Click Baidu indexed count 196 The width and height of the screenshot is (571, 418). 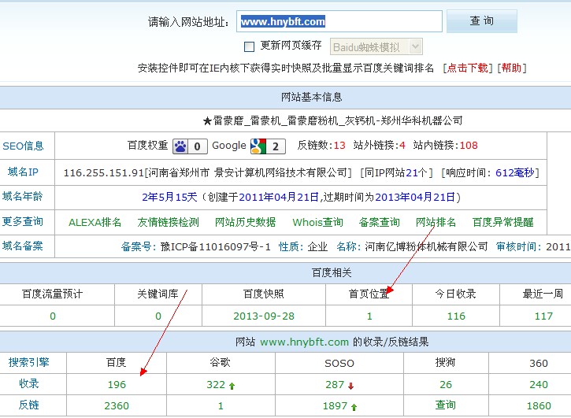(x=117, y=384)
